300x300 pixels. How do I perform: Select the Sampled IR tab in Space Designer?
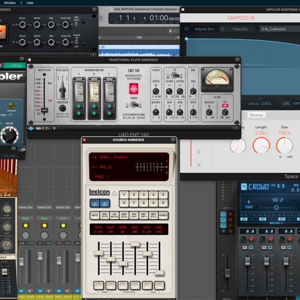click(x=241, y=18)
